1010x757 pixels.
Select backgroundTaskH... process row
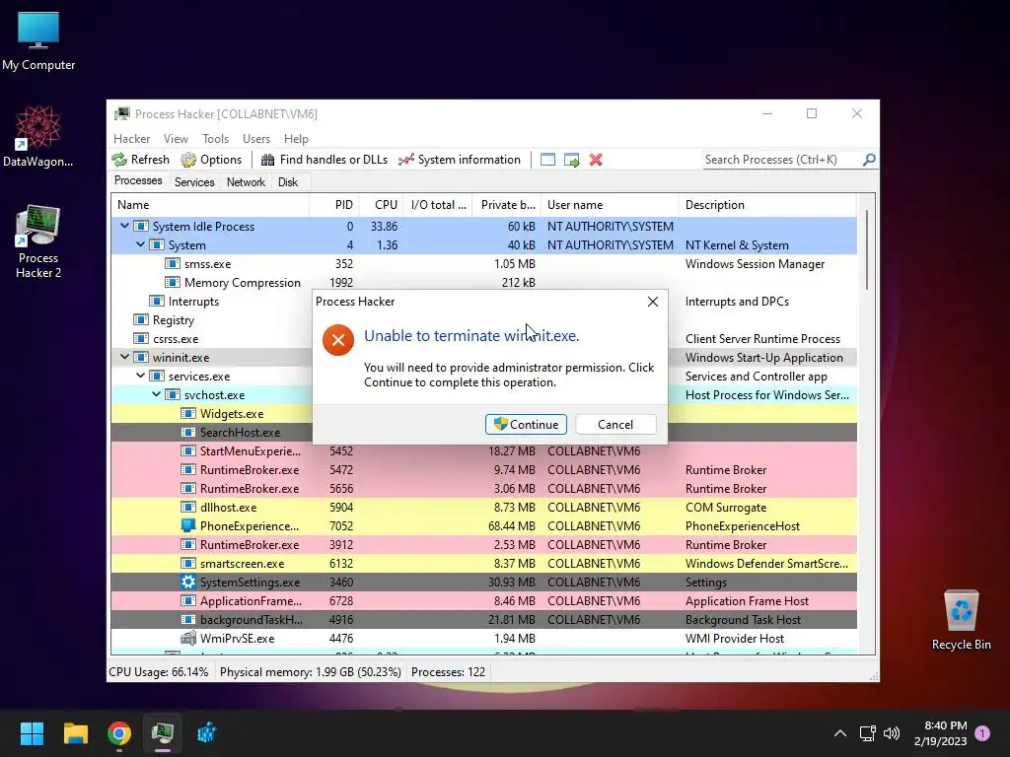click(484, 619)
